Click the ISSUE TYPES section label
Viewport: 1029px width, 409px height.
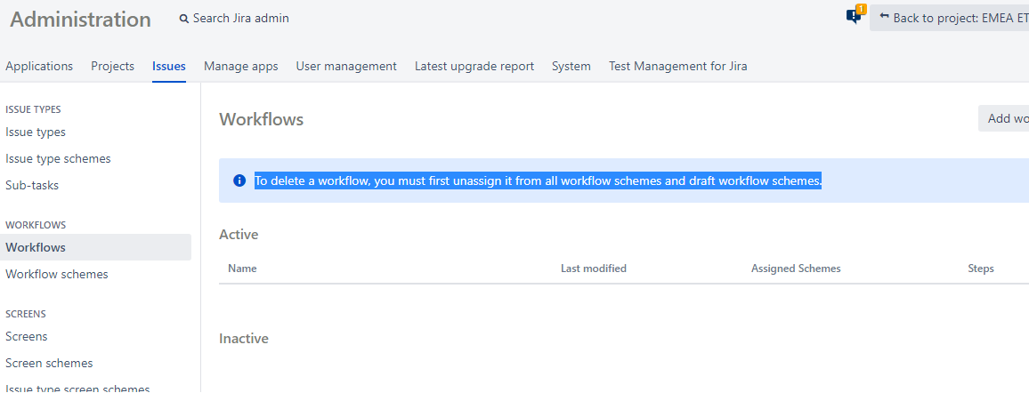click(x=33, y=109)
